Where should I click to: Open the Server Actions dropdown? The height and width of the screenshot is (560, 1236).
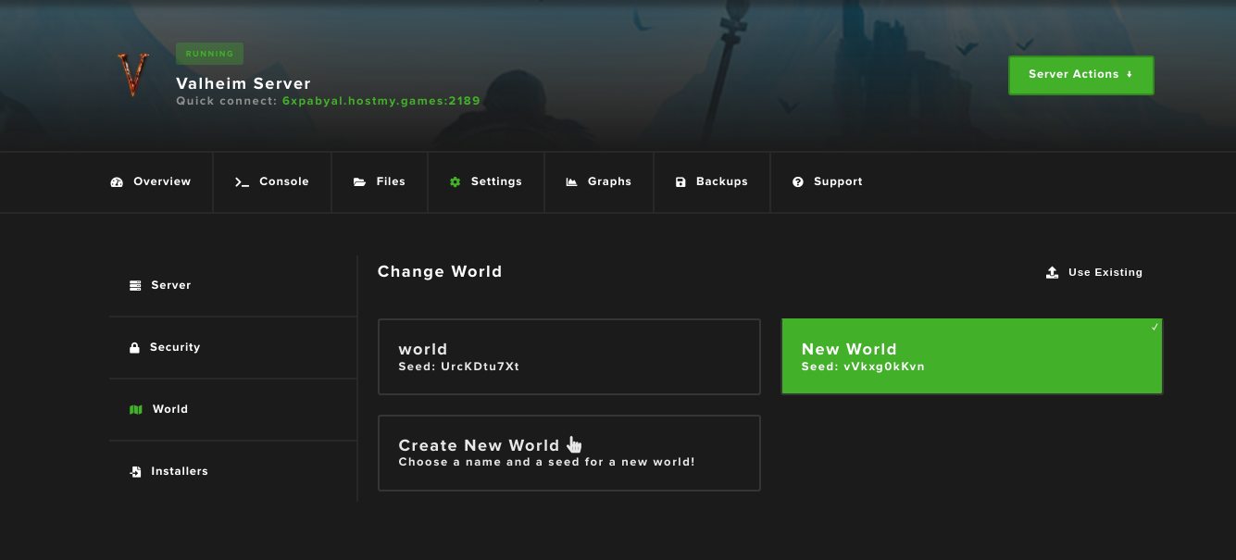1080,75
